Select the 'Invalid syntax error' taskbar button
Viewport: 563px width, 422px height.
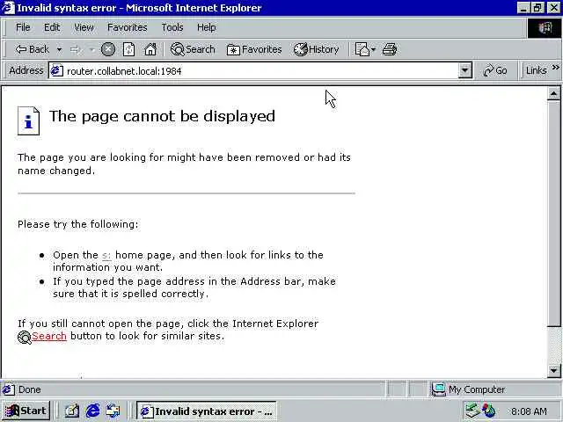(x=207, y=411)
